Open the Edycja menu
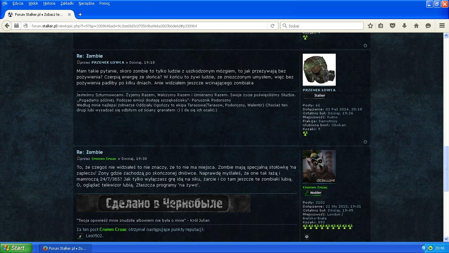Viewport: 449px width, 253px height. (x=18, y=3)
